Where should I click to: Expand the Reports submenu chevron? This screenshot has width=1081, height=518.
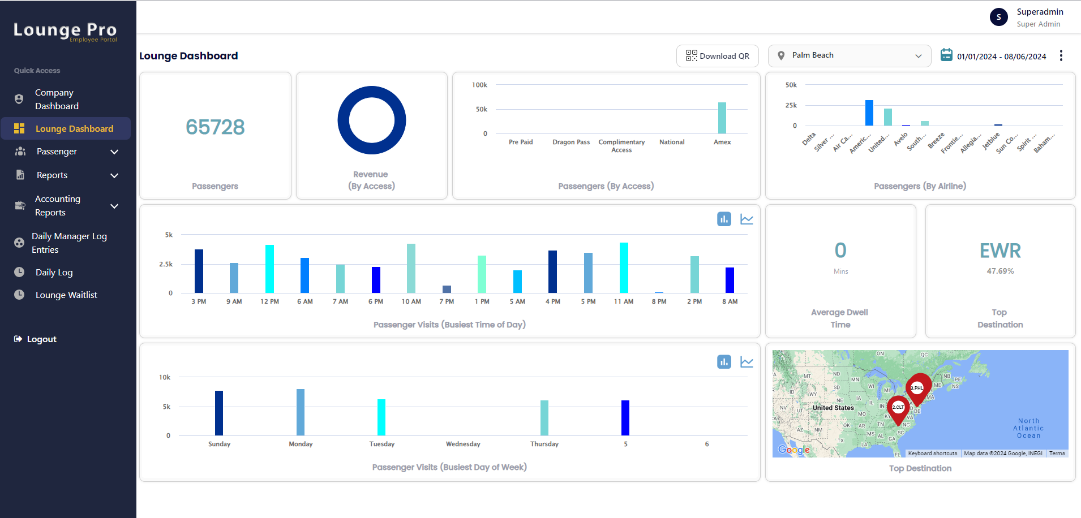[x=114, y=175]
